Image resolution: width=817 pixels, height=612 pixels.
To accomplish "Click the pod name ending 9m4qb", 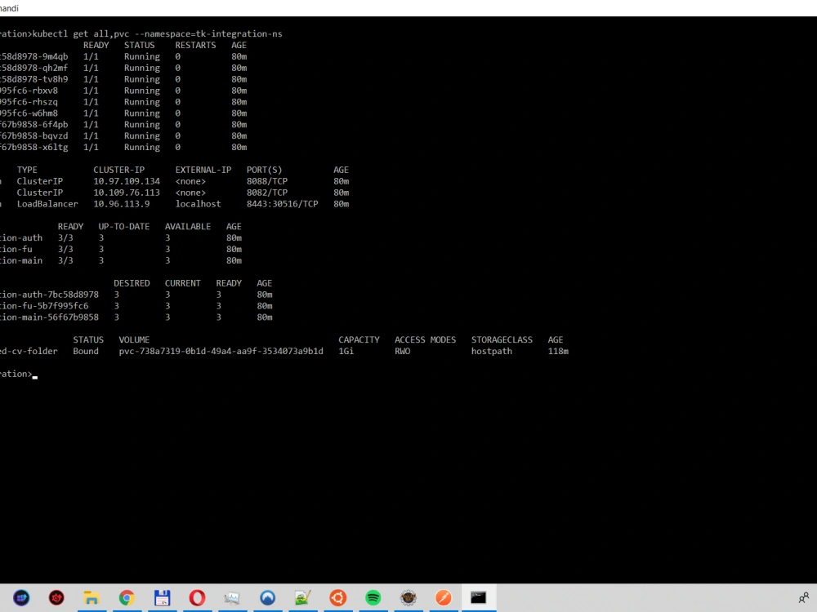I will pos(33,57).
